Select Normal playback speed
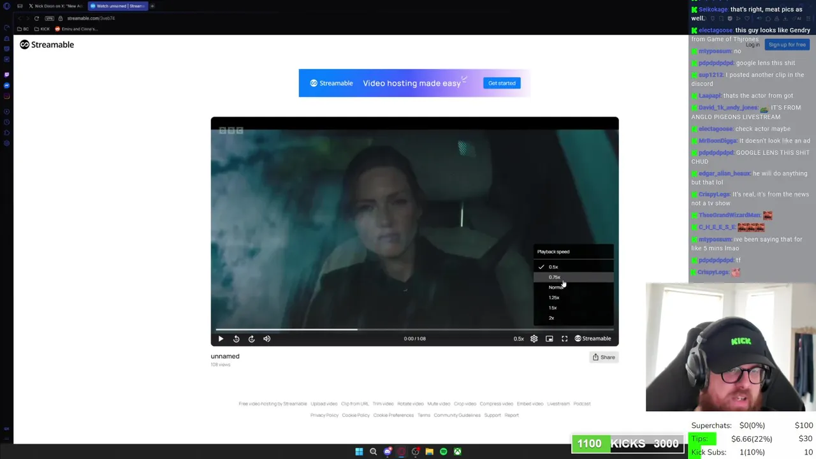The height and width of the screenshot is (459, 816). point(574,288)
